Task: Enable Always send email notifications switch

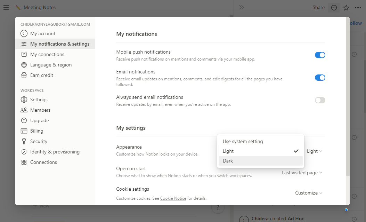Action: (x=320, y=100)
